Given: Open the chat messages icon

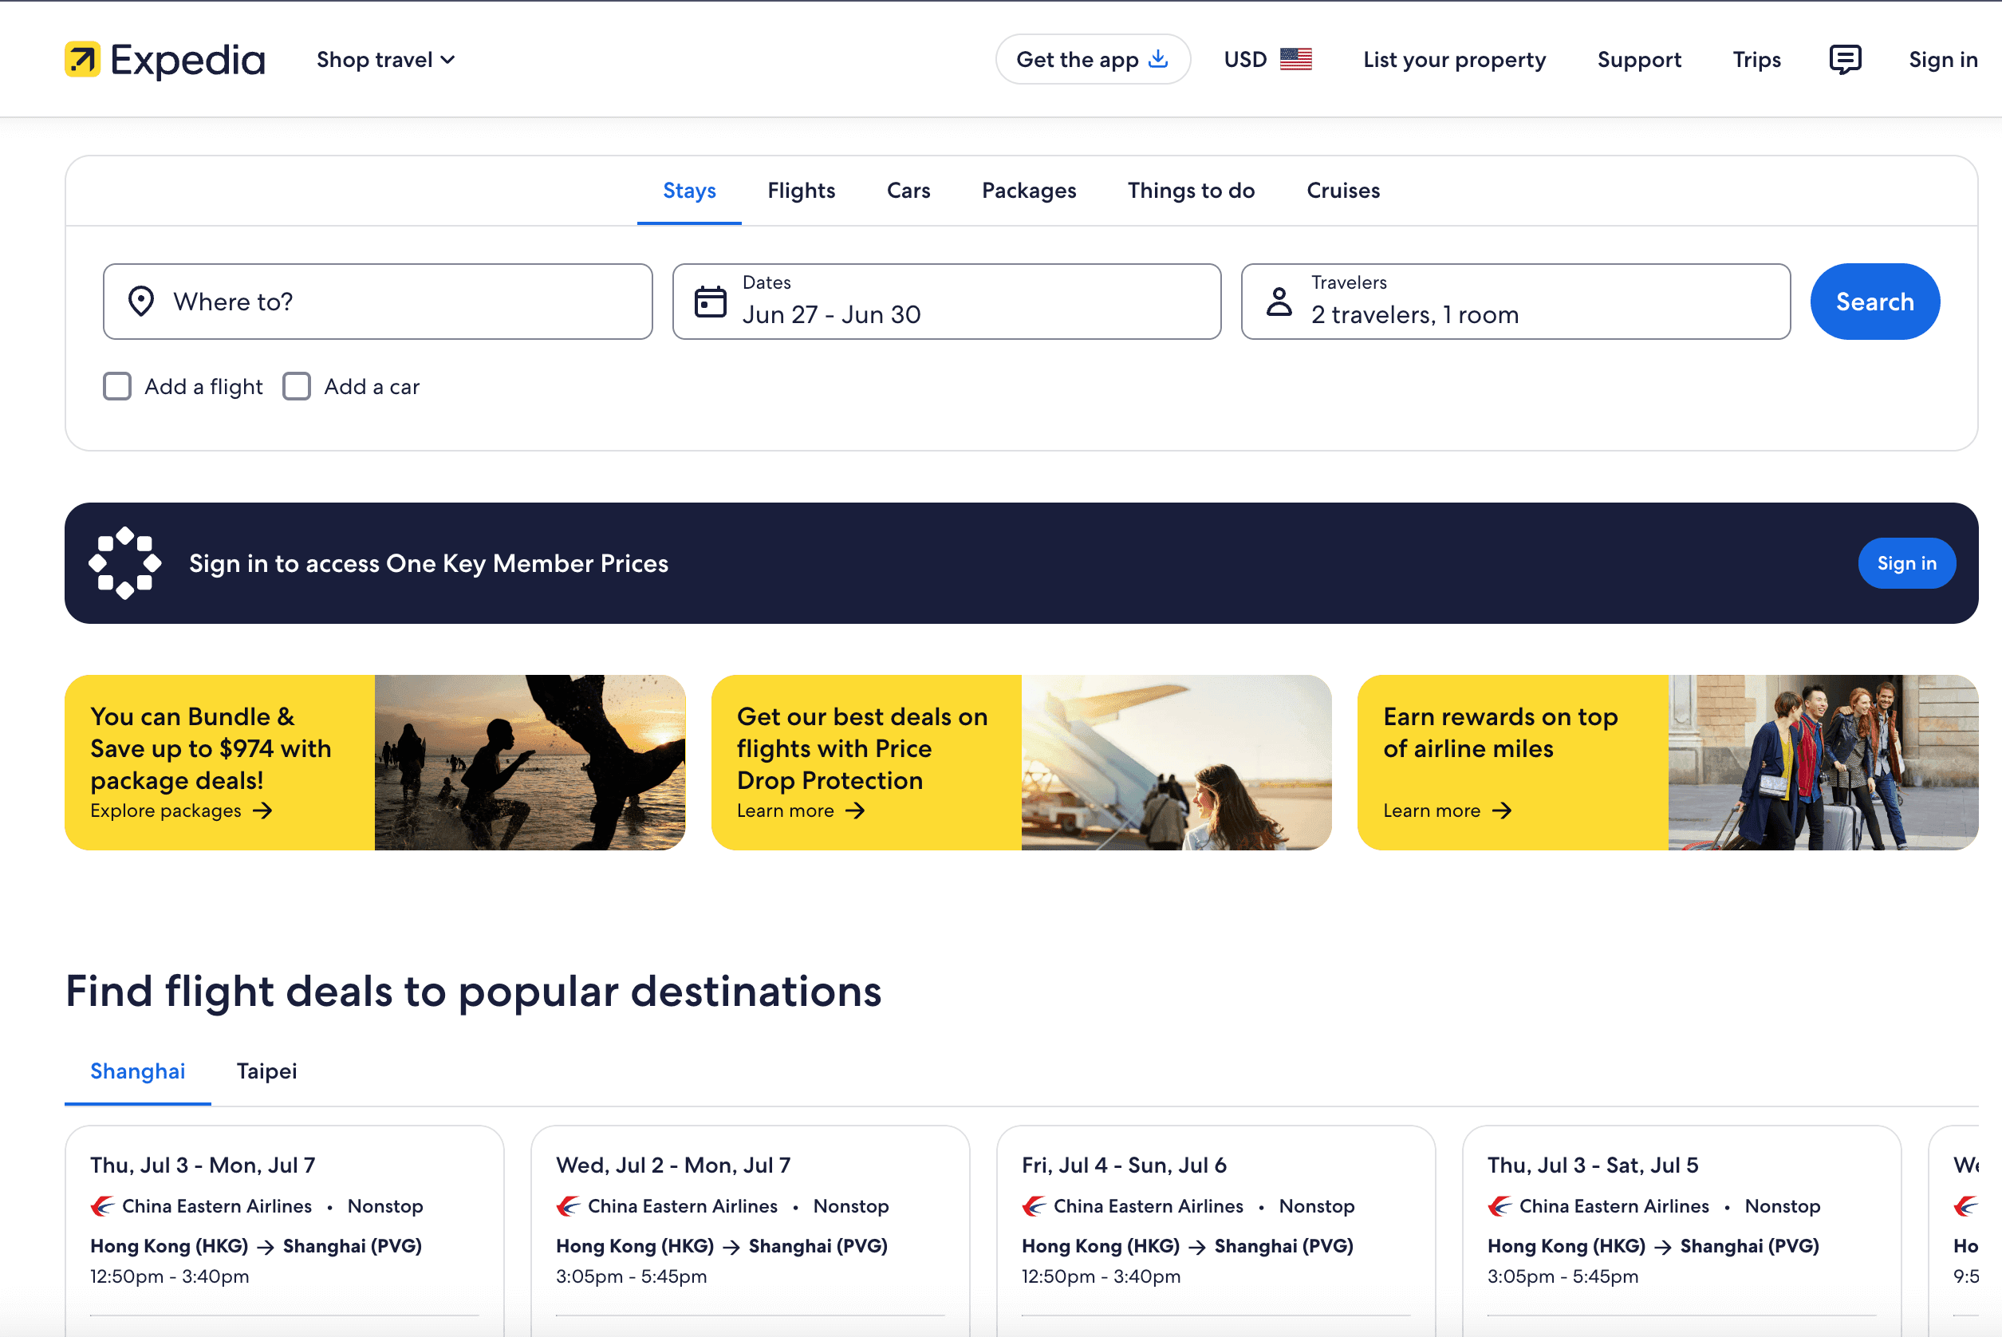Looking at the screenshot, I should [x=1845, y=60].
